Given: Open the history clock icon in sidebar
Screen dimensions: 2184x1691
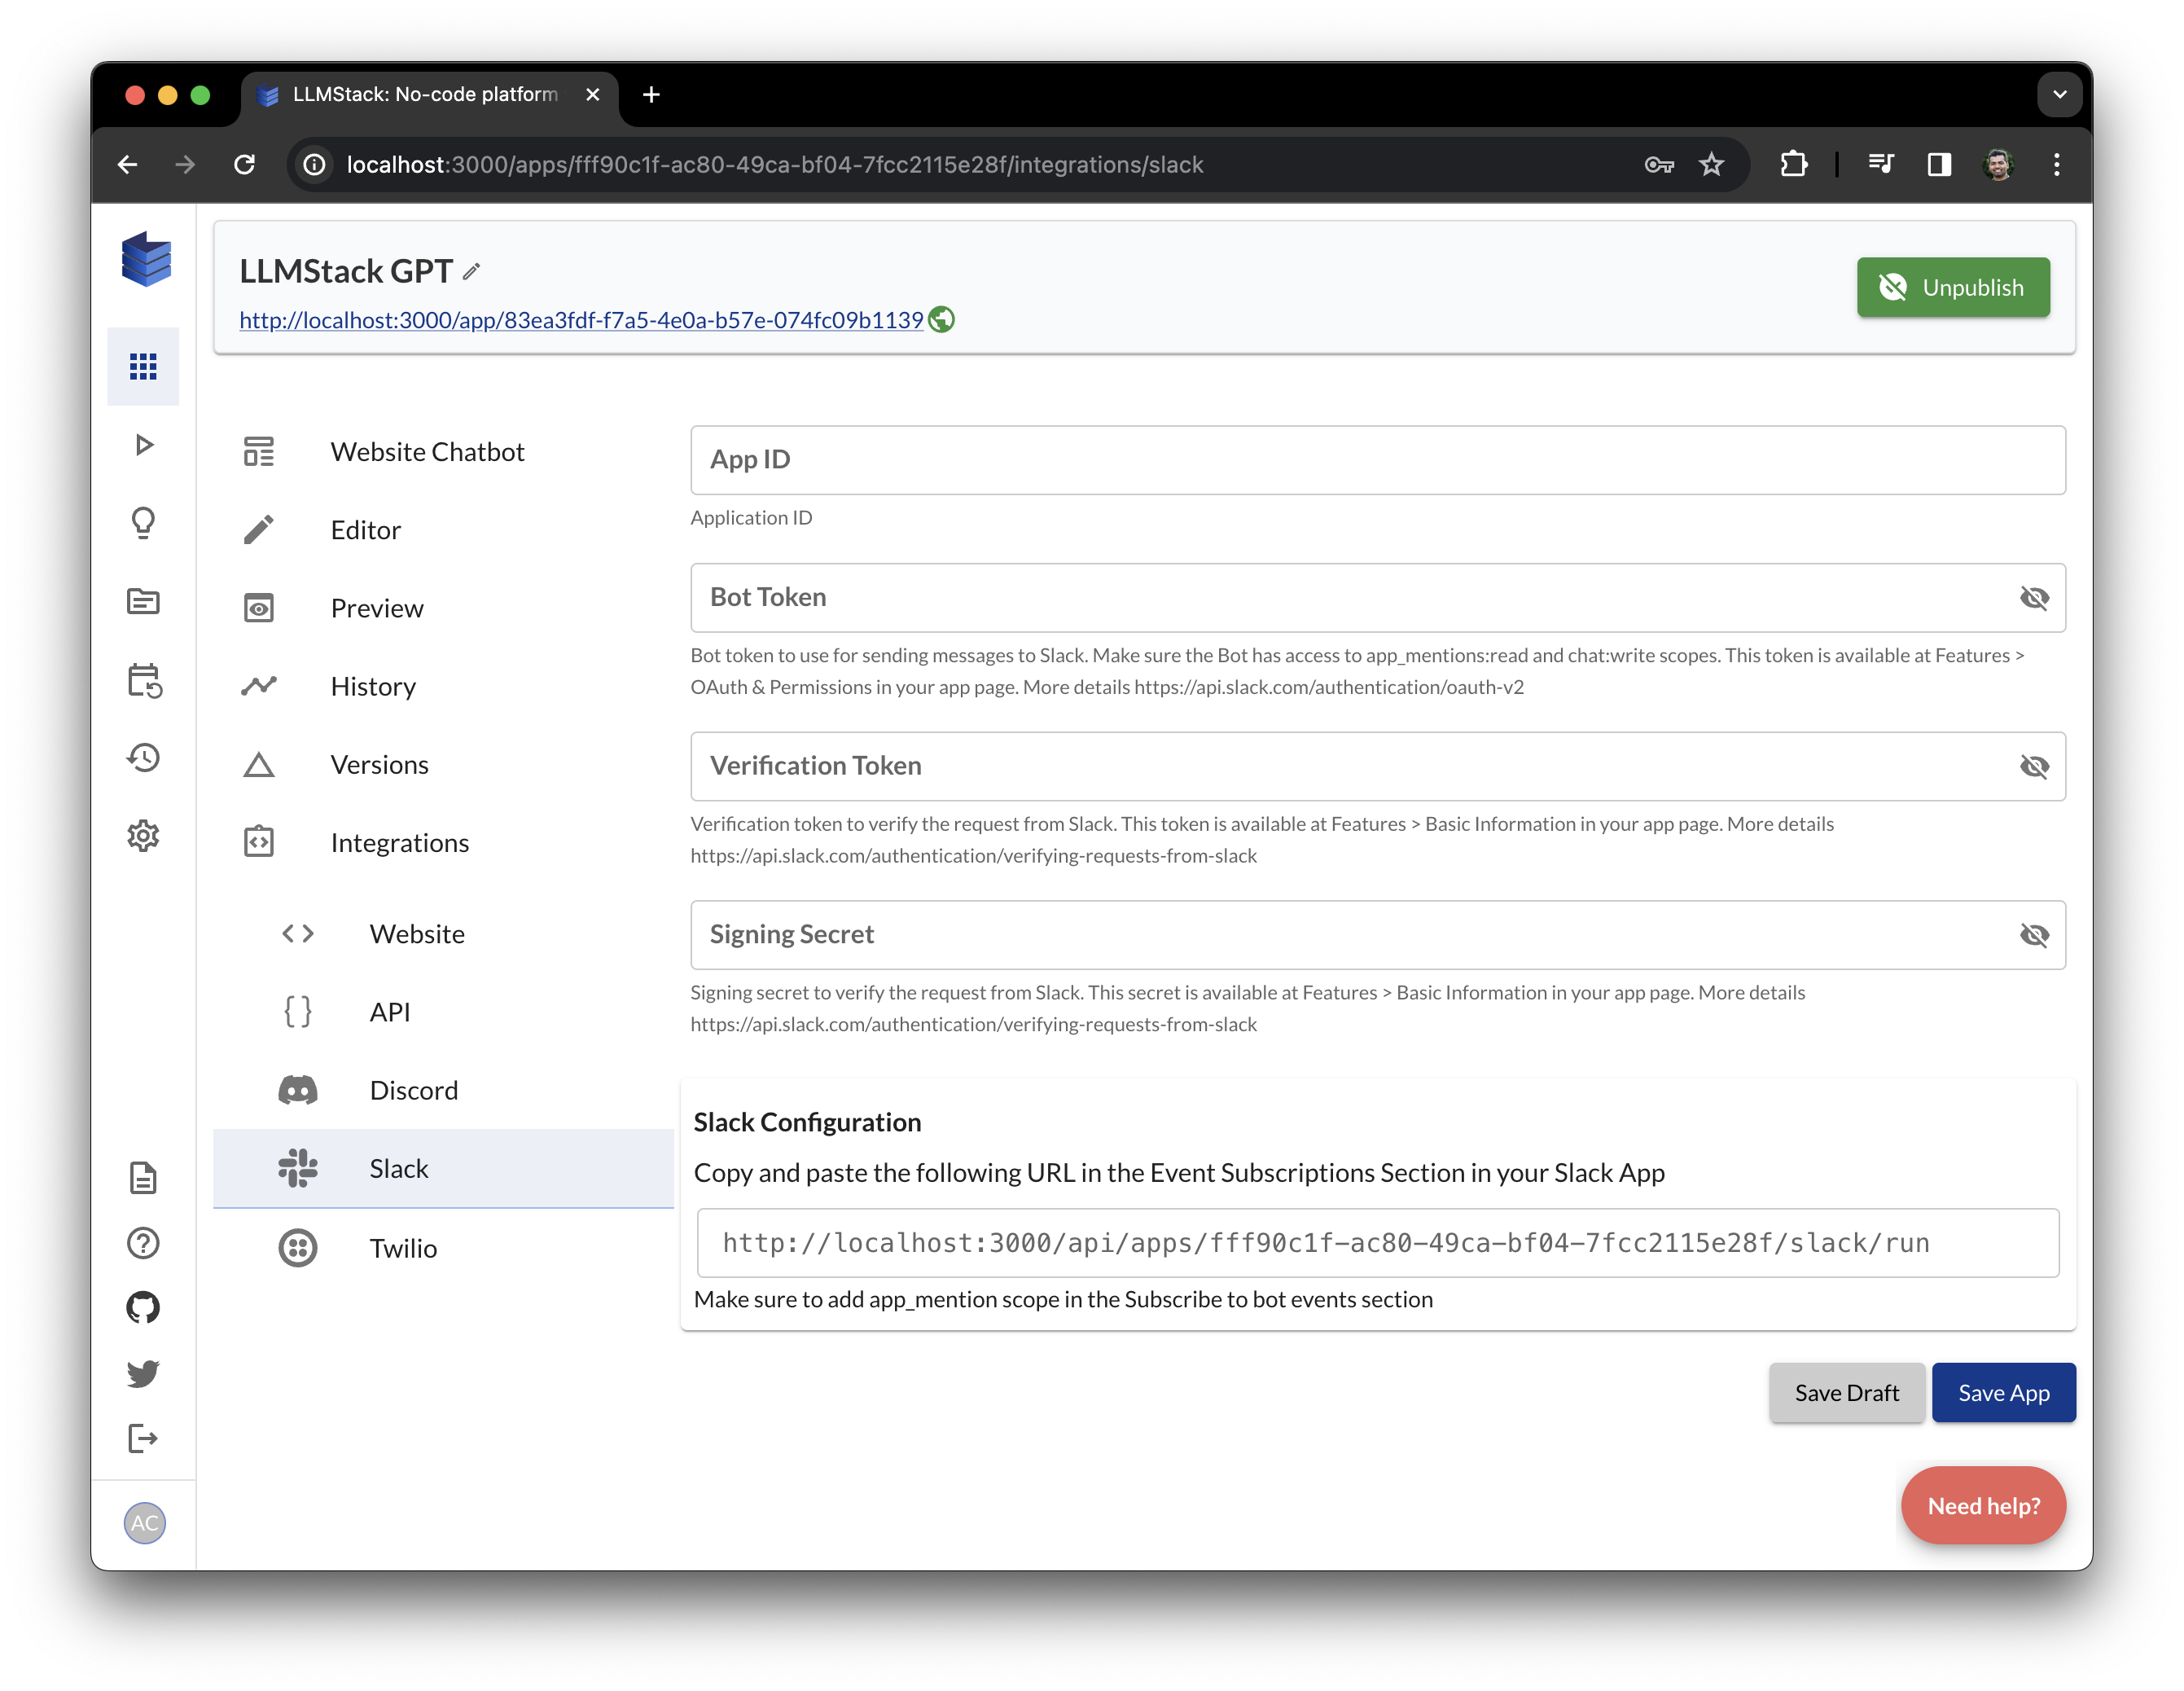Looking at the screenshot, I should click(x=143, y=757).
